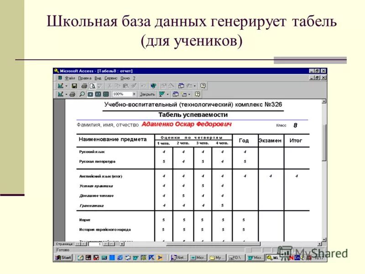Click the Русский язык subject row
Viewport: 365px width, 274px height.
tap(92, 152)
